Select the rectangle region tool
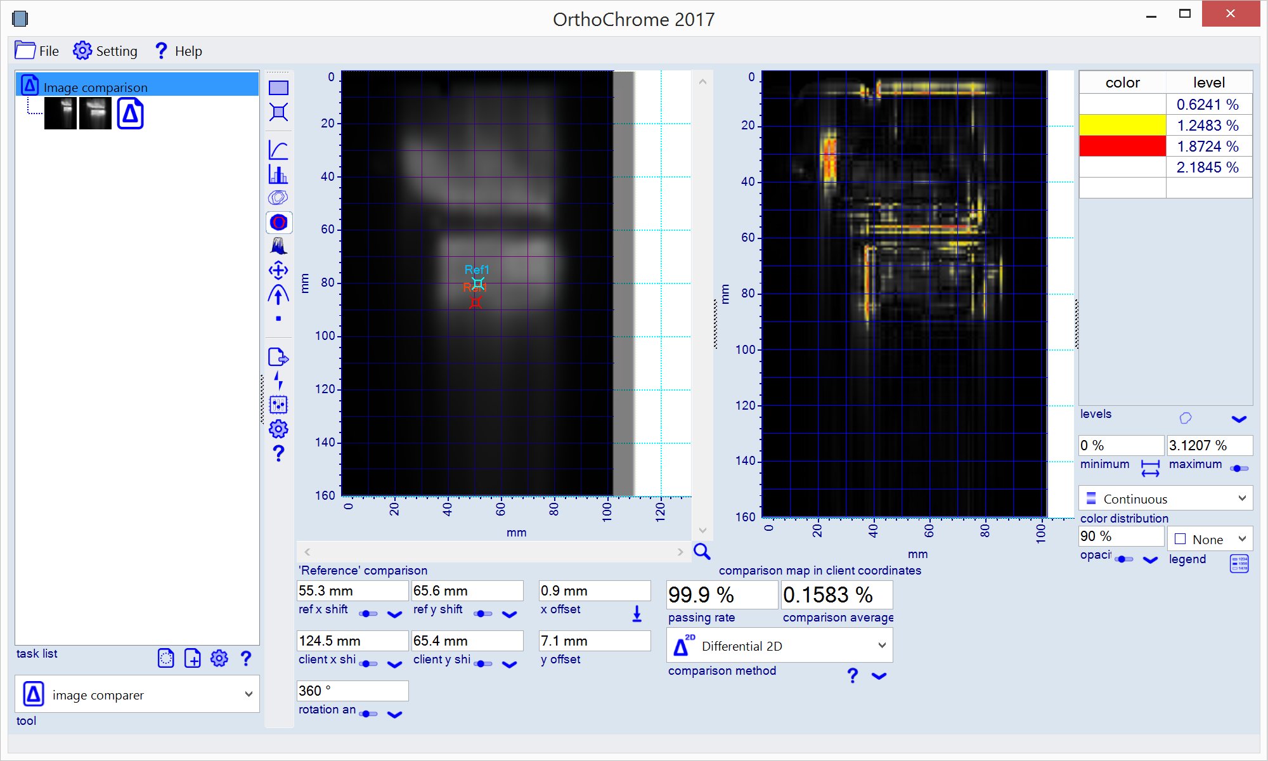This screenshot has height=761, width=1268. (278, 88)
